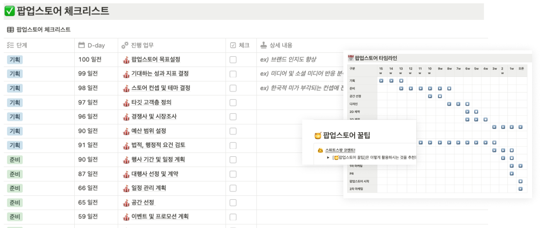Open the 팝업스토어 목표설정 page
This screenshot has width=542, height=228.
click(156, 59)
